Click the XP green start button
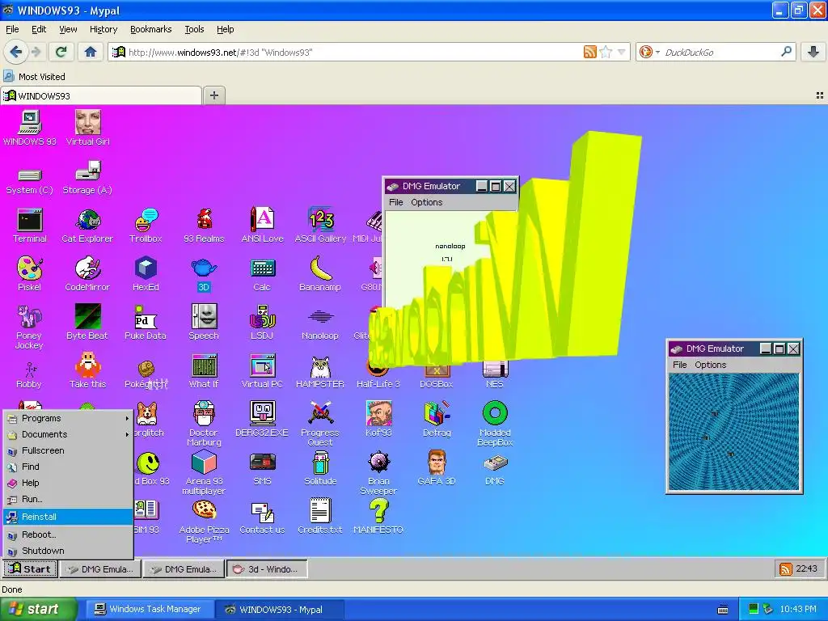The width and height of the screenshot is (828, 621). (39, 609)
